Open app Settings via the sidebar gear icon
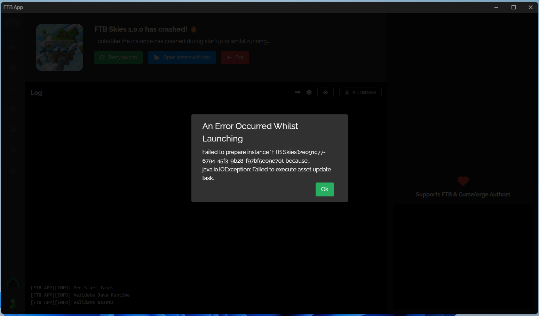The image size is (539, 316). pyautogui.click(x=13, y=170)
